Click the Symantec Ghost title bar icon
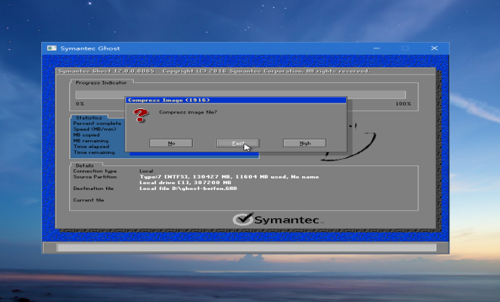Viewport: 500px width, 302px height. [51, 48]
